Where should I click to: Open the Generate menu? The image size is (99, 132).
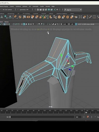(35, 6)
